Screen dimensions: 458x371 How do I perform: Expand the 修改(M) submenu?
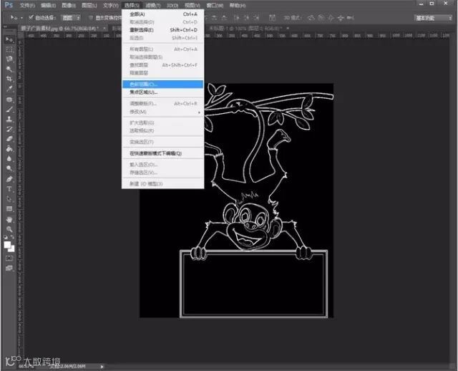162,112
